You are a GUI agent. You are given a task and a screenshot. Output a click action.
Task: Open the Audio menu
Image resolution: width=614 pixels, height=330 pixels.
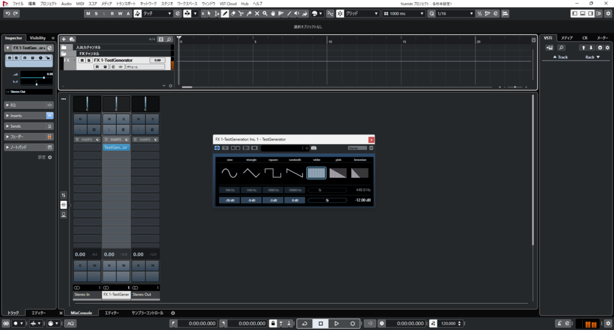tap(66, 4)
